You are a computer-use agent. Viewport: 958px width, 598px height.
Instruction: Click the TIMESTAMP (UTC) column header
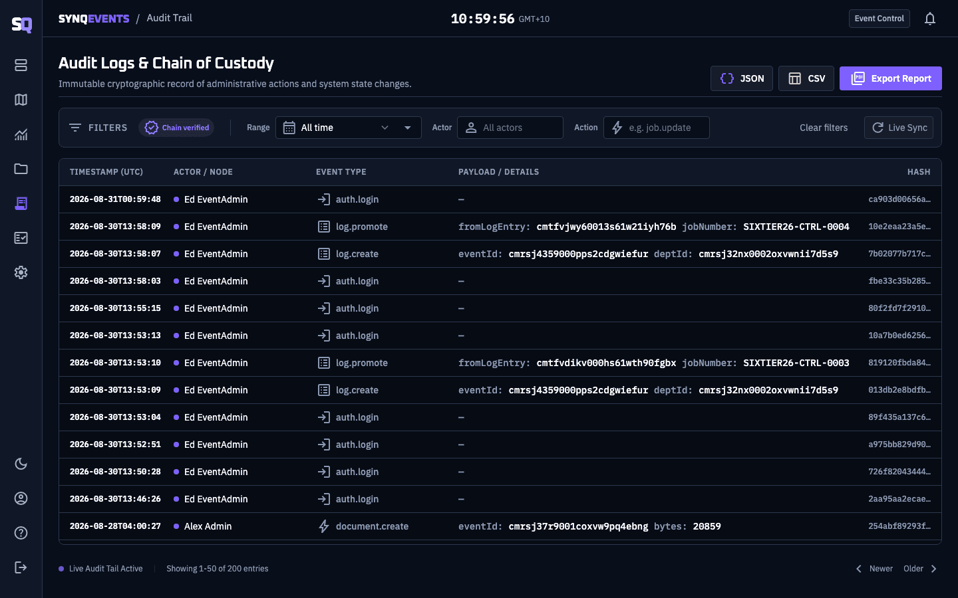click(106, 172)
